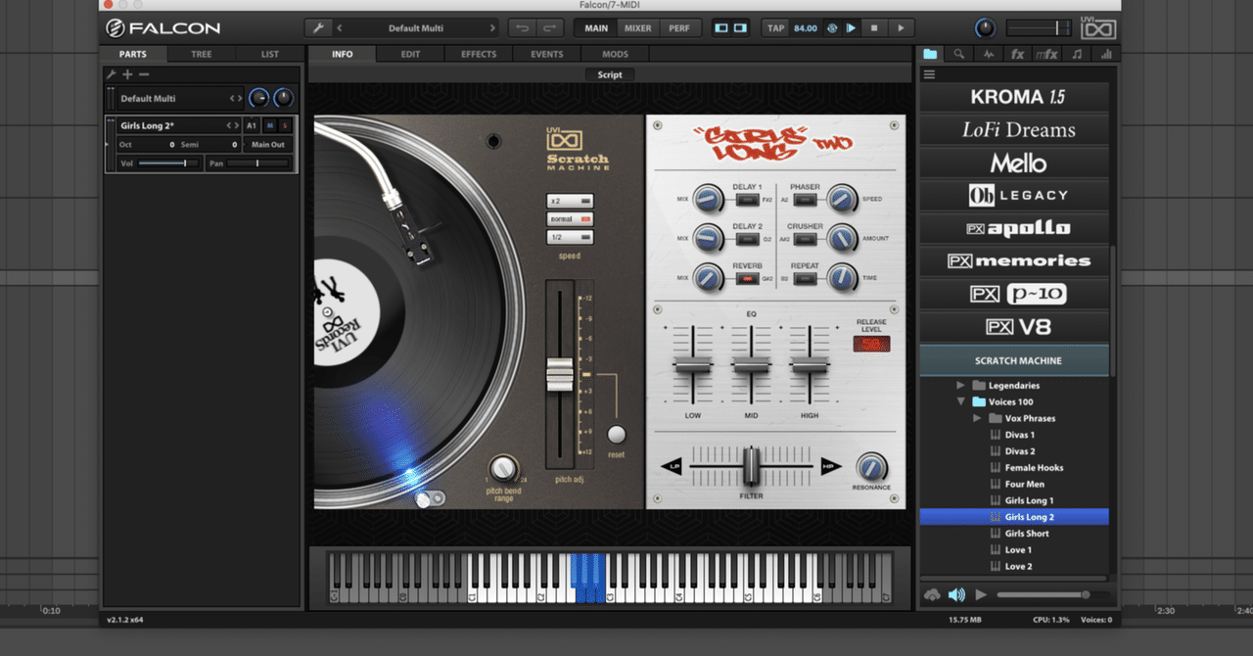
Task: Toggle the REVERB effect switch
Action: (747, 278)
